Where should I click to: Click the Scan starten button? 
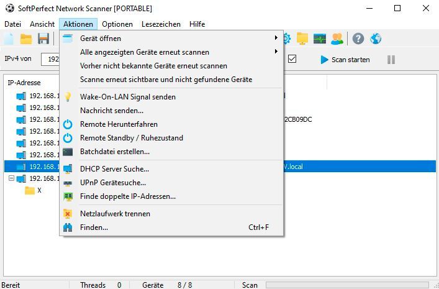point(345,60)
